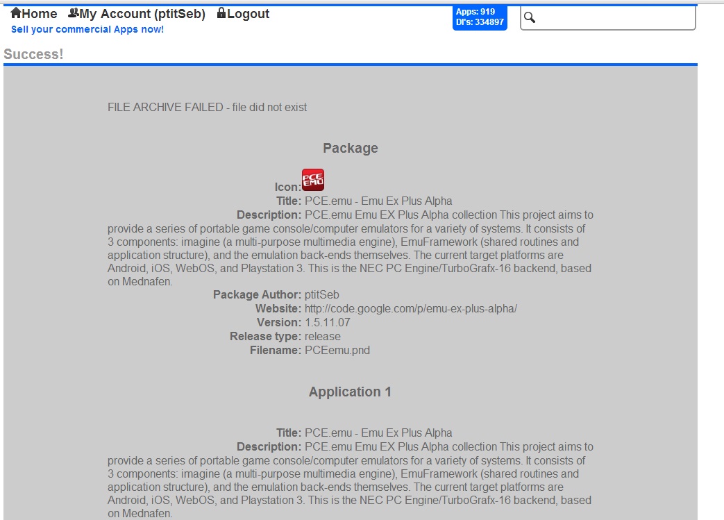Open the Home link text
724x520 pixels.
(x=40, y=14)
